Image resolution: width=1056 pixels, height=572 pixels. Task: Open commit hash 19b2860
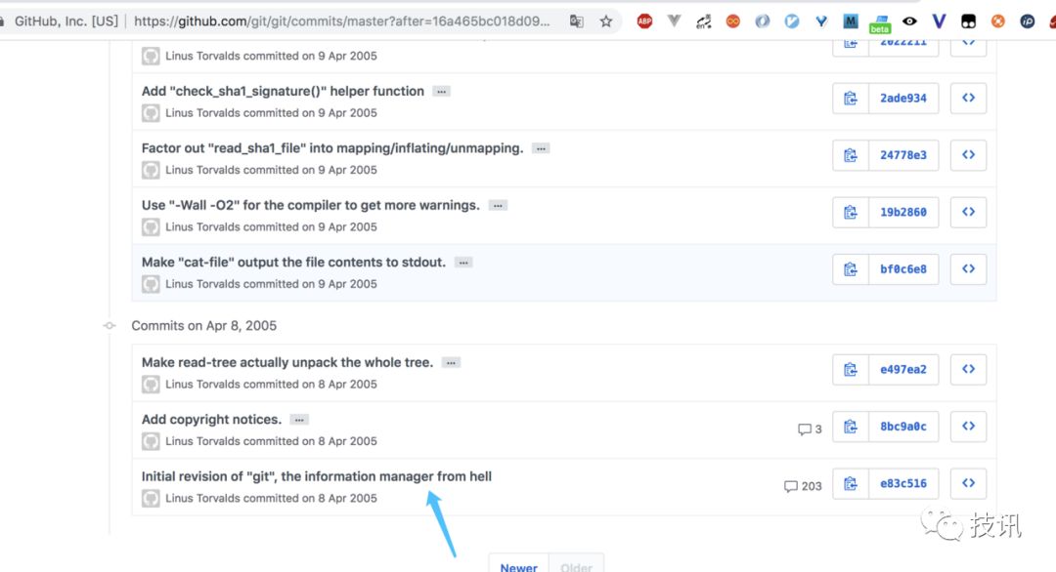click(x=903, y=213)
